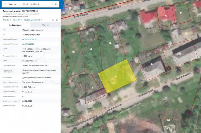201x133 pixels.
Task: Open the hamburger menu in search bar
Action: pyautogui.click(x=5, y=4)
